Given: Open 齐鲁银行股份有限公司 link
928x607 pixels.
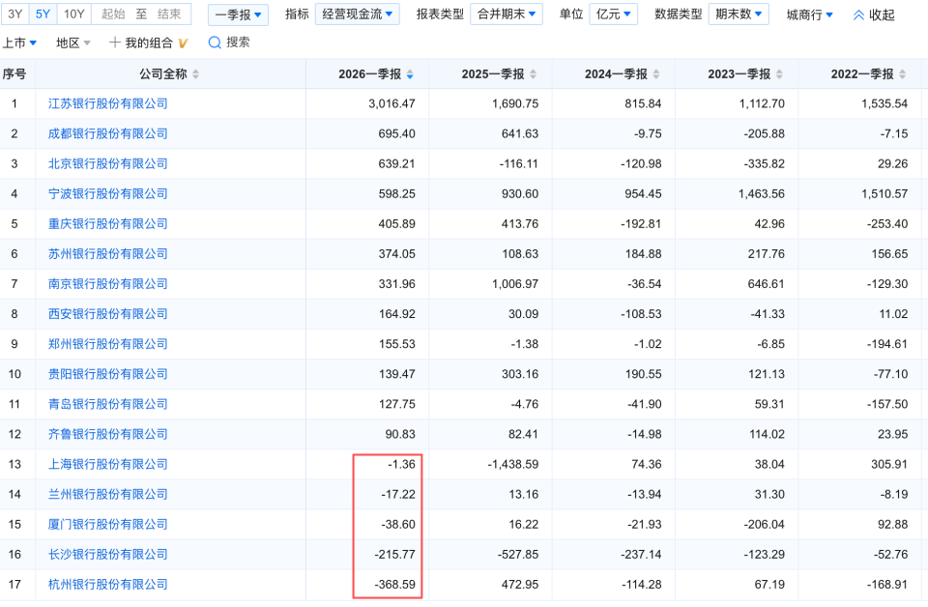Looking at the screenshot, I should 107,434.
